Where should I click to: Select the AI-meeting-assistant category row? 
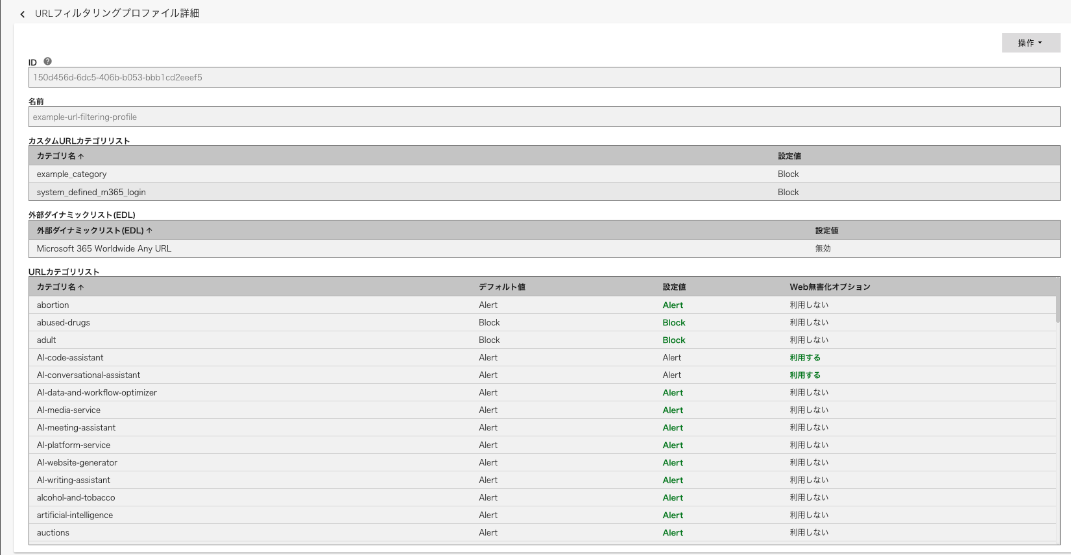(542, 427)
